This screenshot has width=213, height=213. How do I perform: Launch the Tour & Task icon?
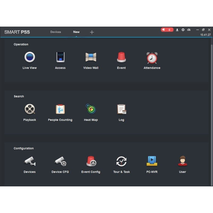point(121,161)
